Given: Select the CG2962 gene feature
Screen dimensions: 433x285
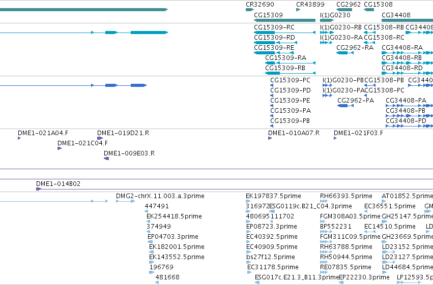Looking at the screenshot, I should click(344, 10).
